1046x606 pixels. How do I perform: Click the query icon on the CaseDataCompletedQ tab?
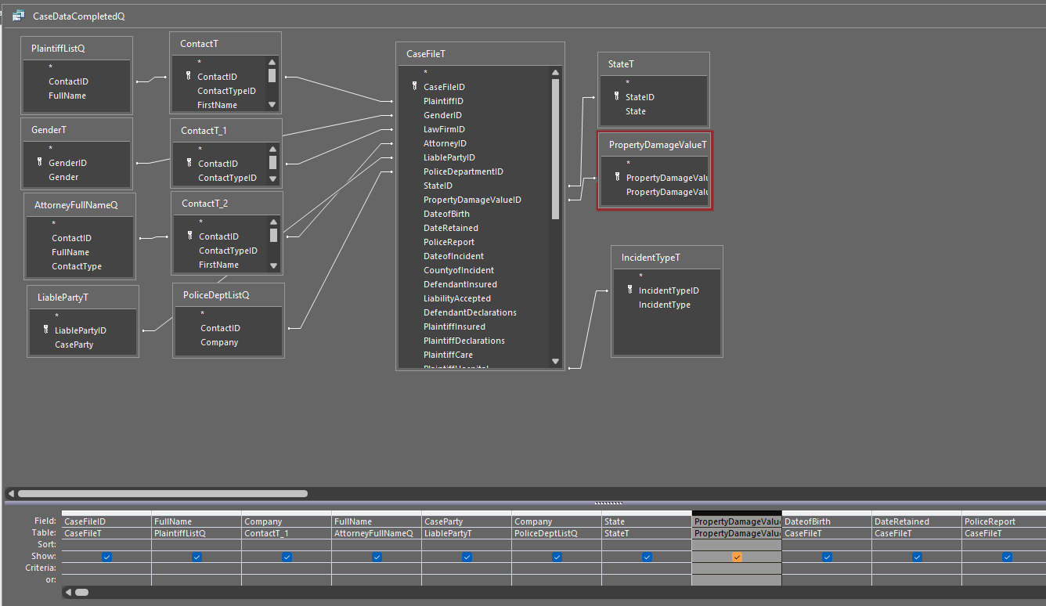pos(18,16)
